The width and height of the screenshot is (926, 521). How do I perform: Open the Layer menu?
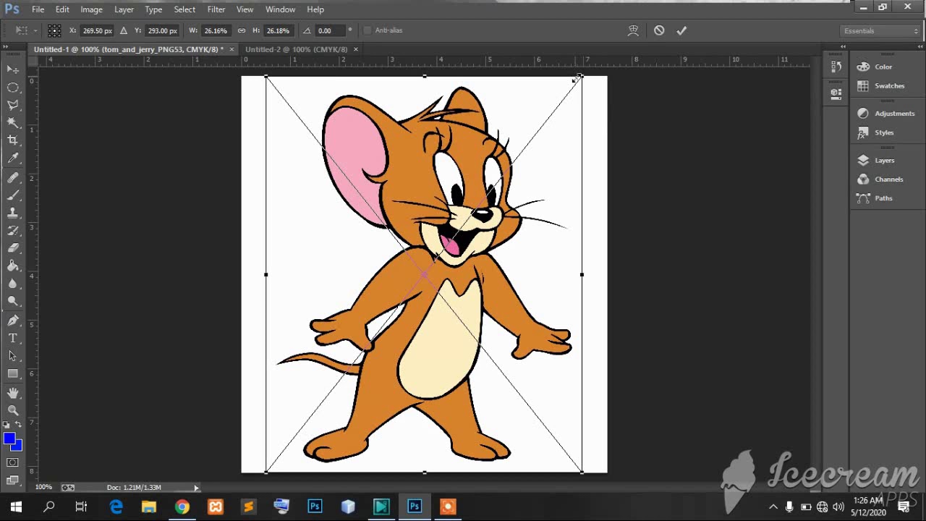pos(124,9)
